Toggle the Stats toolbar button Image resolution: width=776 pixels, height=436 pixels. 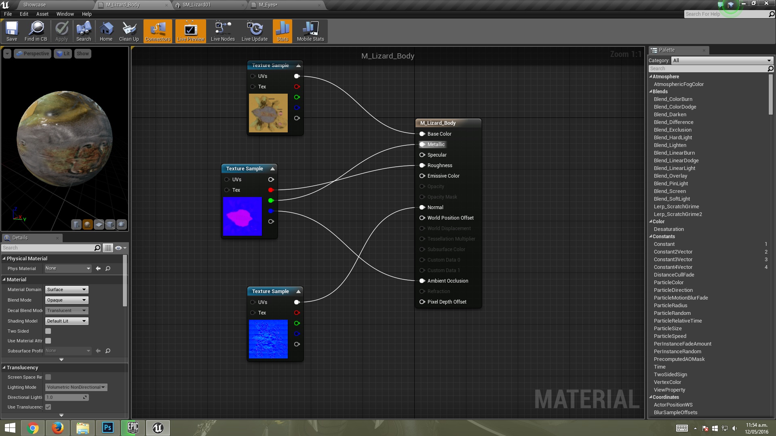coord(283,31)
